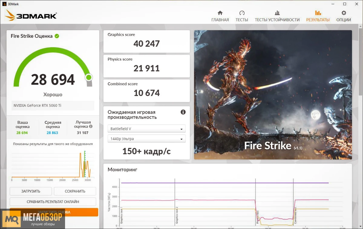This screenshot has width=363, height=229.
Task: Click the Physics score value 21 911
Action: coord(147,68)
